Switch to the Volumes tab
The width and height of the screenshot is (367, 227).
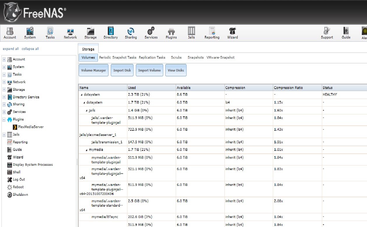point(88,57)
